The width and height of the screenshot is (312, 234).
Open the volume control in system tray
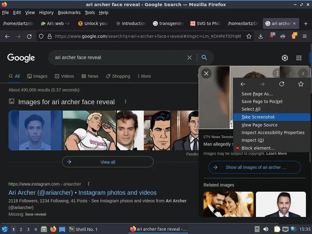(x=266, y=229)
